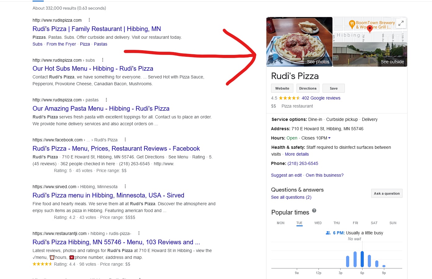Open 402 Google reviews link
The image size is (432, 279).
[321, 98]
